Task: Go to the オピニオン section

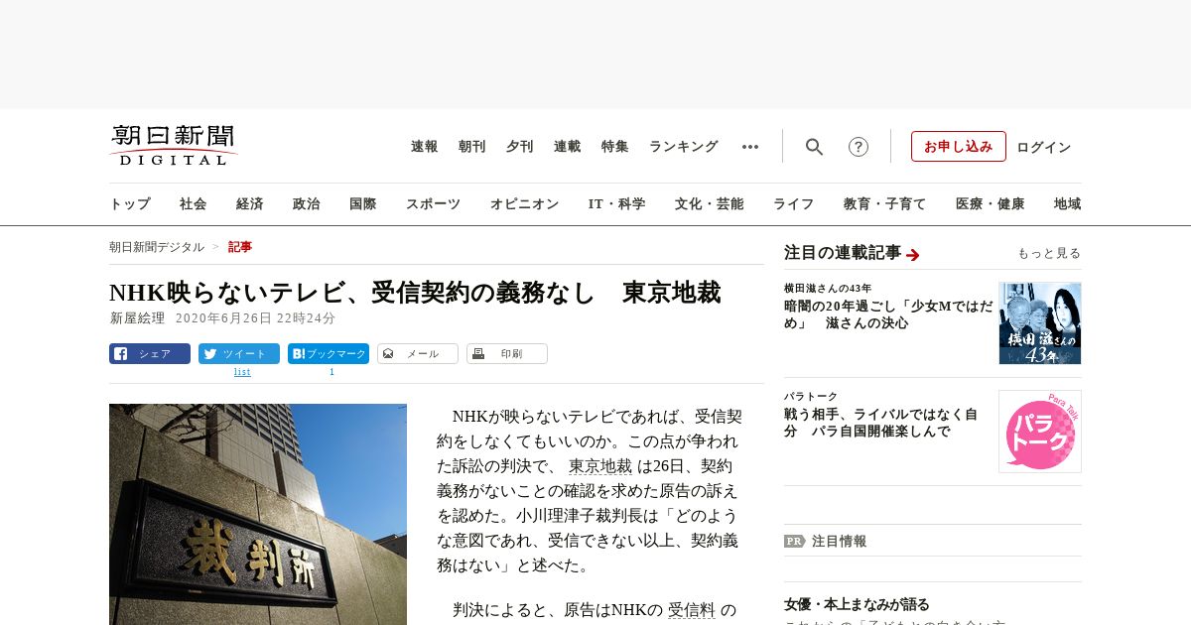Action: 524,204
